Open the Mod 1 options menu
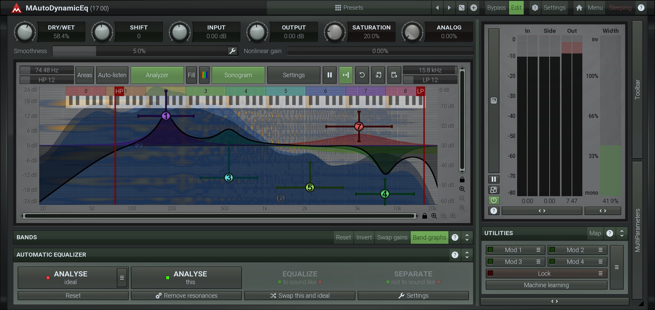 coord(538,250)
